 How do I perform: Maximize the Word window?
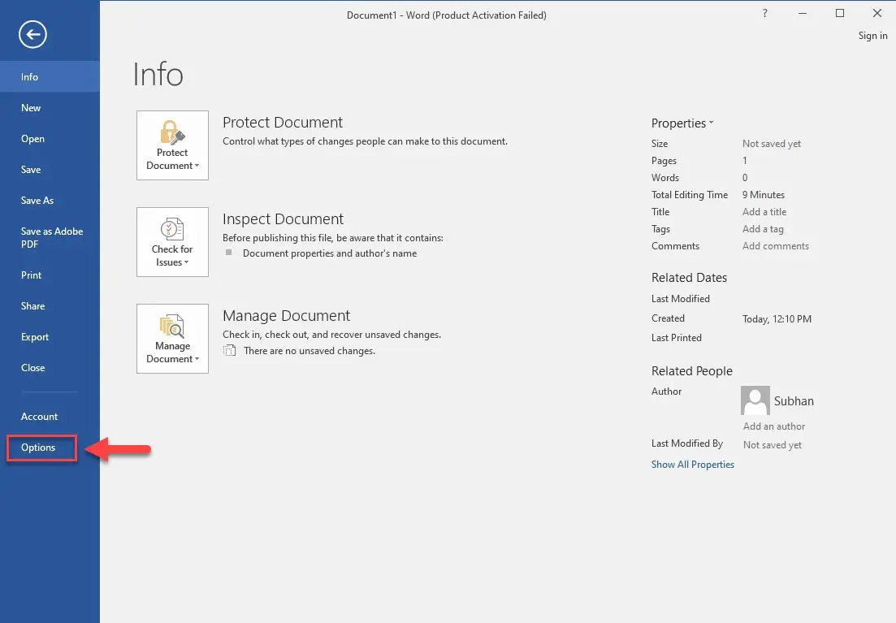click(839, 13)
